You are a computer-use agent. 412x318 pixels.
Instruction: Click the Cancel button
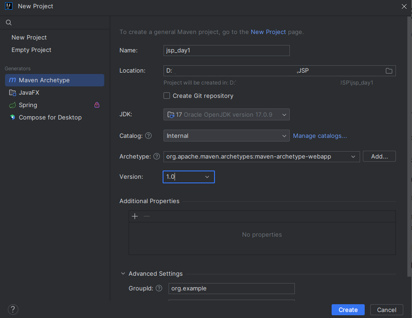(x=387, y=310)
